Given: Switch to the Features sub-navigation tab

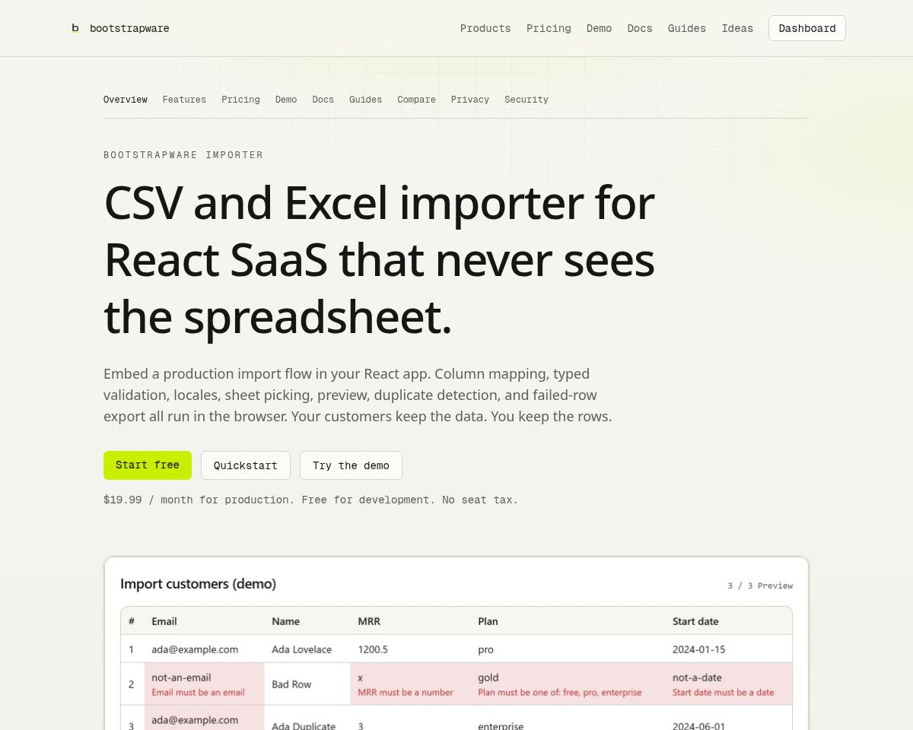Looking at the screenshot, I should pos(184,100).
